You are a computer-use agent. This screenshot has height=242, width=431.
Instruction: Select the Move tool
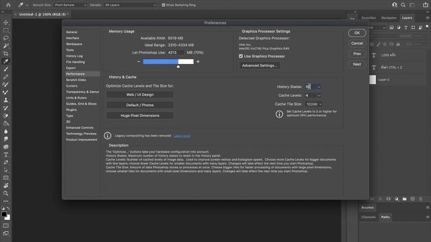[x=6, y=22]
